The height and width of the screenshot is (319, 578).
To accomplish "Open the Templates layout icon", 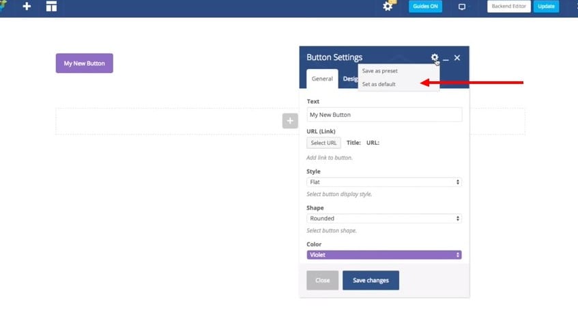I will click(51, 7).
